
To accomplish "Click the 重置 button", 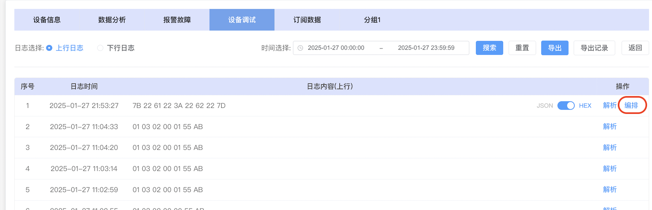I will click(522, 48).
